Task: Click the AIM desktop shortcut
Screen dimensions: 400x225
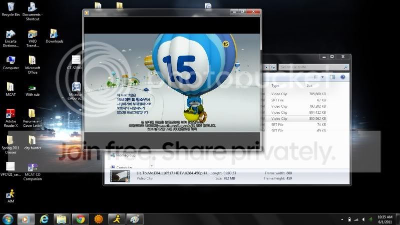Action: [11, 196]
